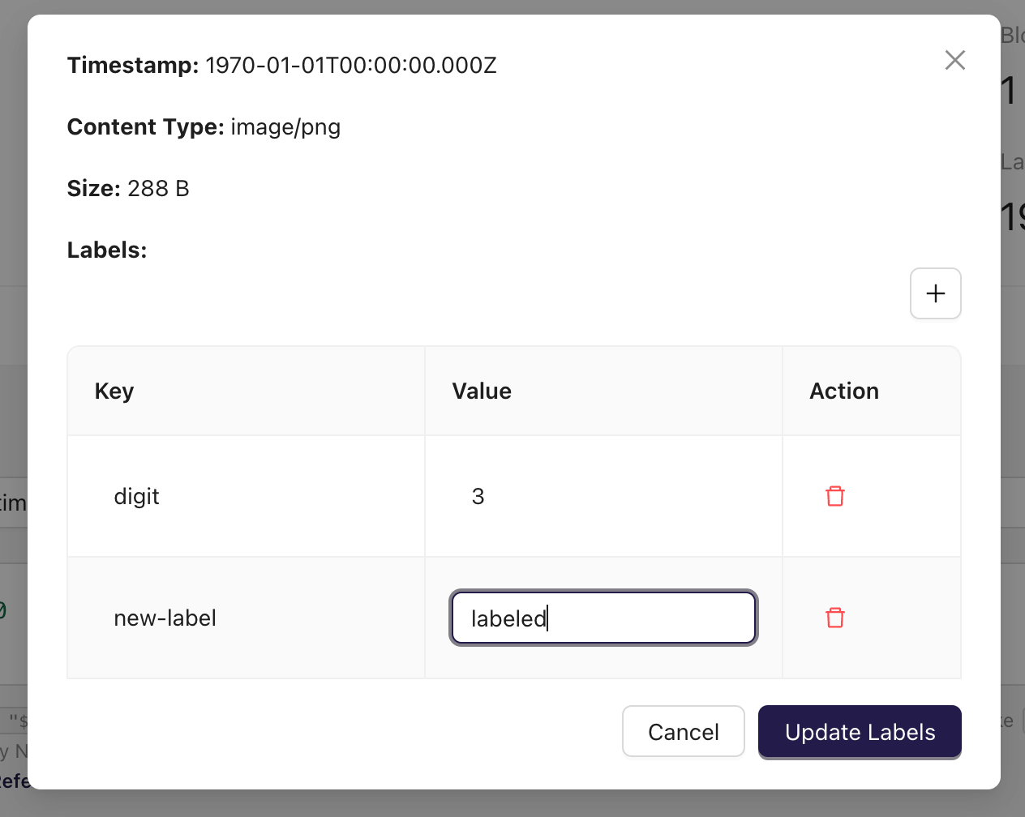Viewport: 1025px width, 817px height.
Task: Click the Action column header
Action: pyautogui.click(x=844, y=391)
